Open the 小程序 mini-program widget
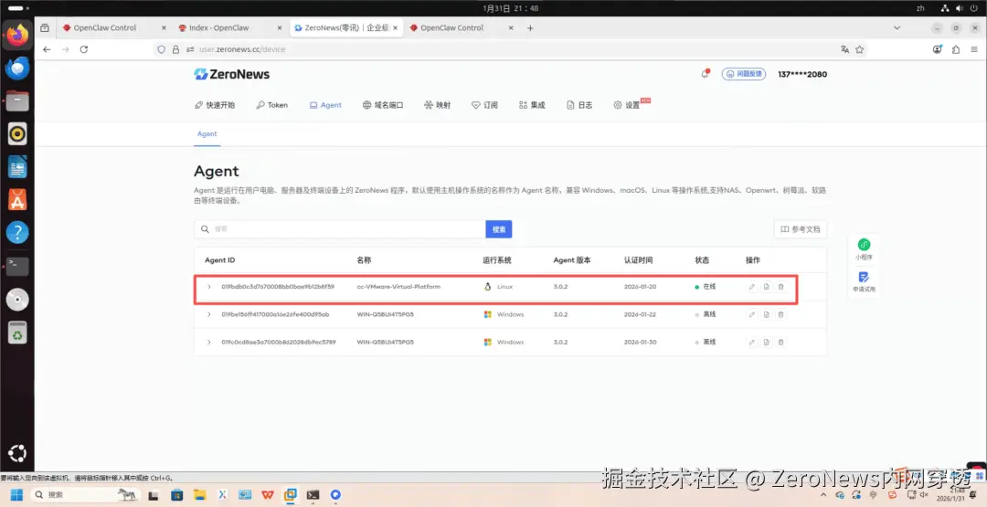 tap(864, 249)
